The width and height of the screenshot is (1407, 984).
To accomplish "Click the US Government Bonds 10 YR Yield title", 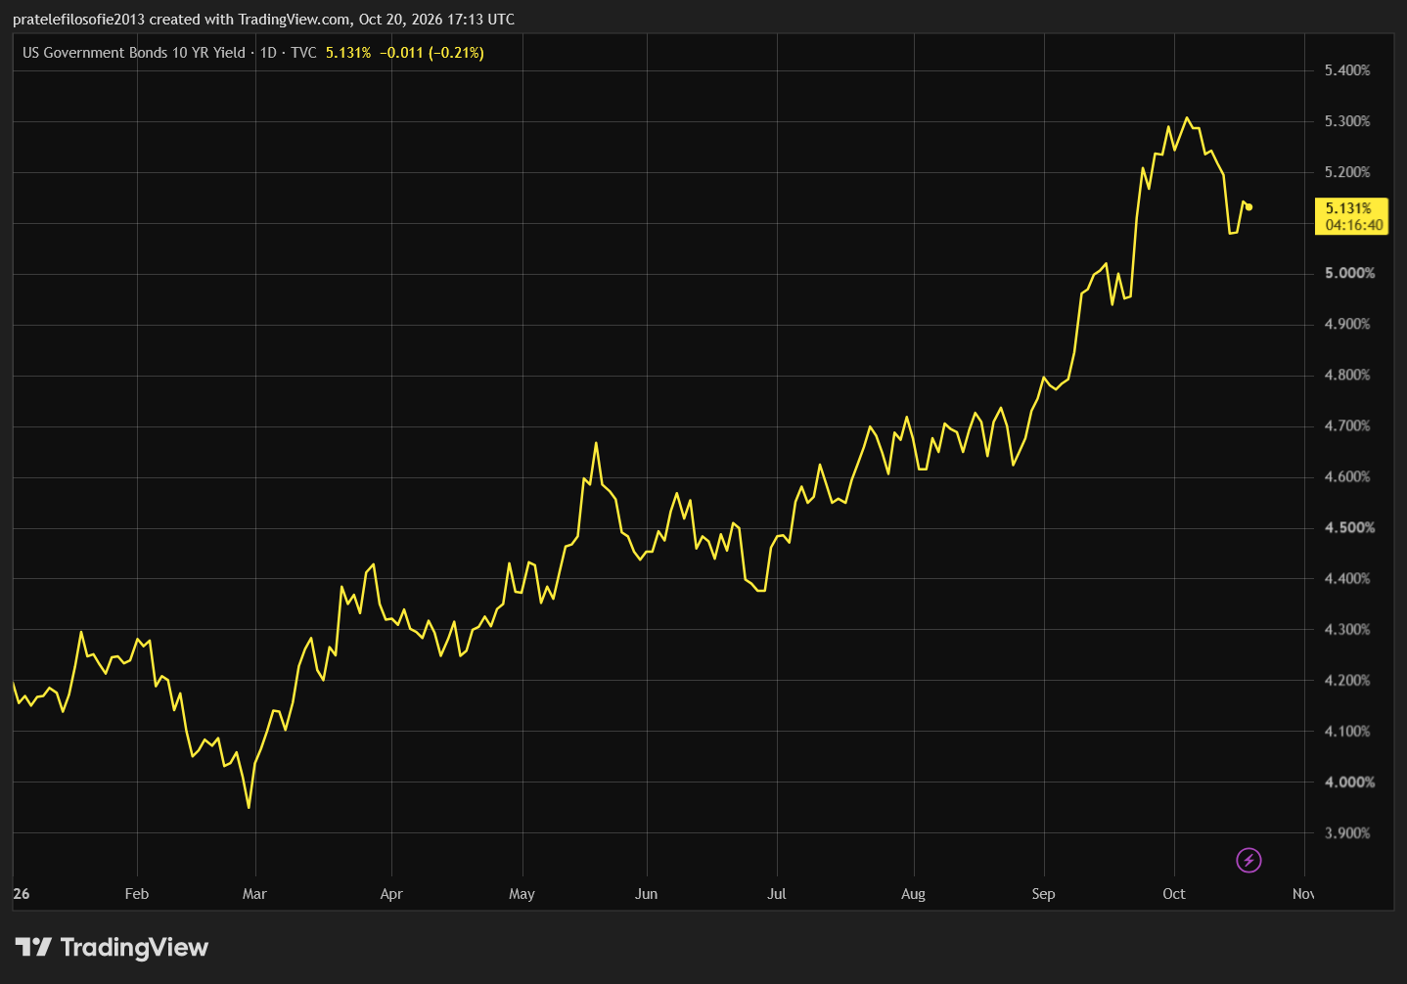I will click(x=134, y=53).
